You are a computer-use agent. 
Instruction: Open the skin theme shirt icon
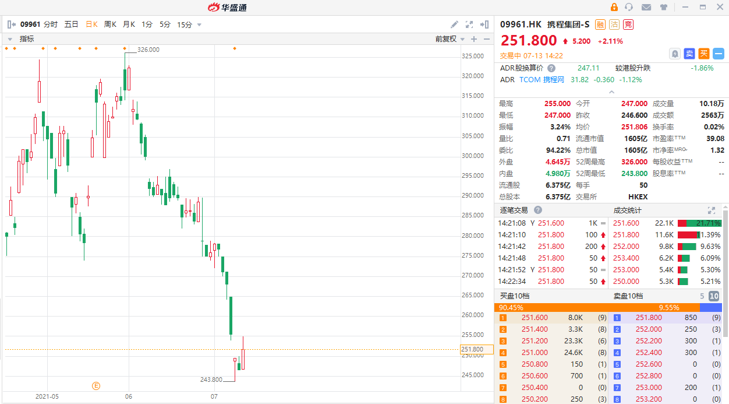click(x=664, y=7)
